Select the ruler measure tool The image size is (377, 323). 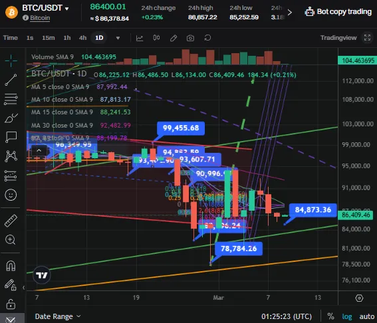click(11, 221)
